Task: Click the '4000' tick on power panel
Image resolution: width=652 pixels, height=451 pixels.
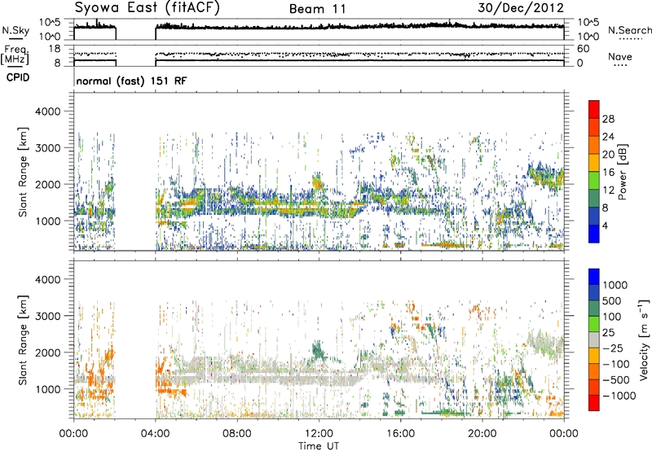Action: 47,112
